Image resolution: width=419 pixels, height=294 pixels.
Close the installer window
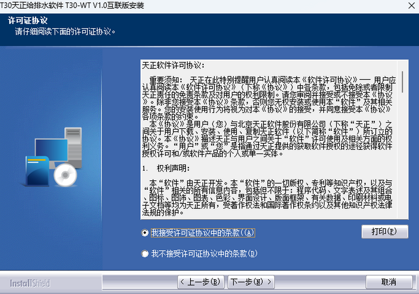coord(412,5)
